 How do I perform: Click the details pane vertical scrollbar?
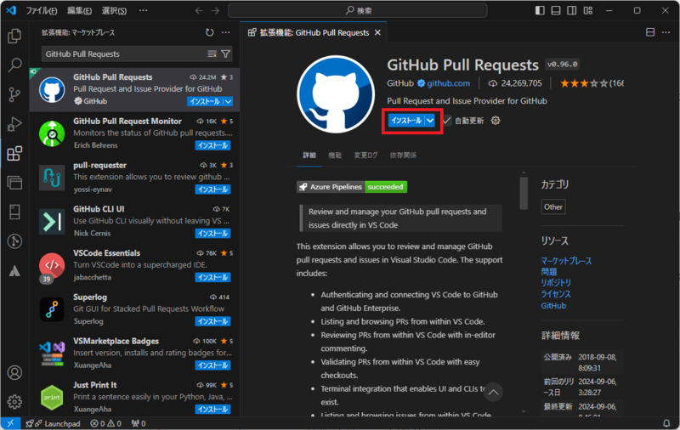pyautogui.click(x=524, y=193)
